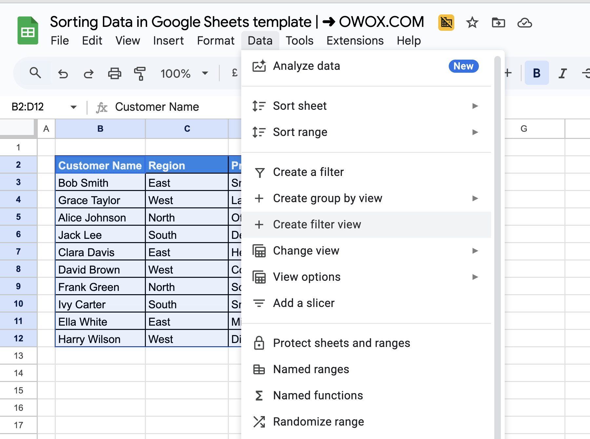Click the formula bar showing Customer Name
The width and height of the screenshot is (590, 439).
[x=157, y=107]
